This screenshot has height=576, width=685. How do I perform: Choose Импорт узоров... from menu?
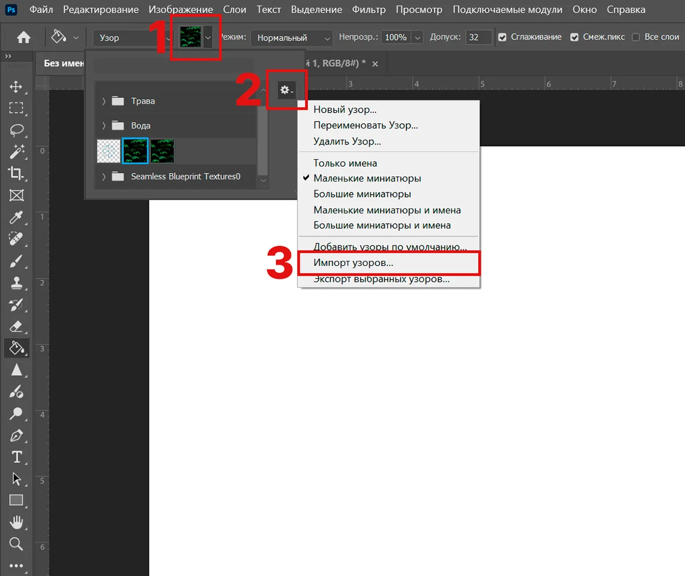(x=389, y=263)
